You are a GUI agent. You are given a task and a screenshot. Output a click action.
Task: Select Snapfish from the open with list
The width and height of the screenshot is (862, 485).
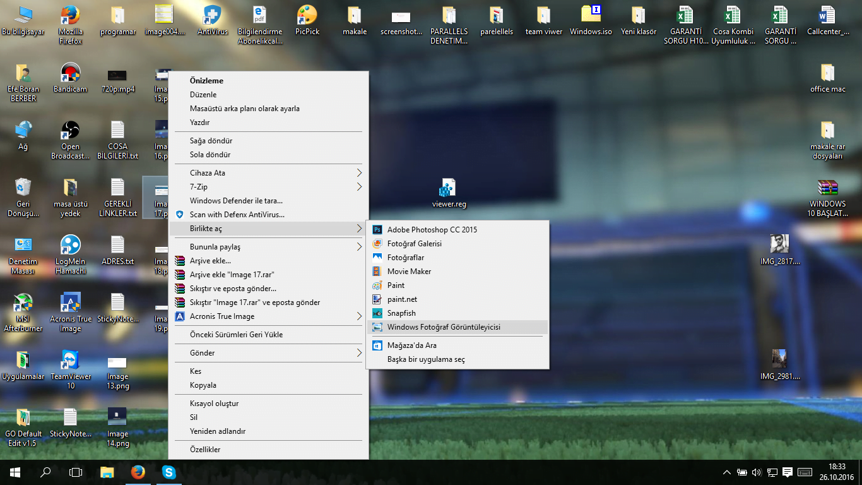coord(400,313)
